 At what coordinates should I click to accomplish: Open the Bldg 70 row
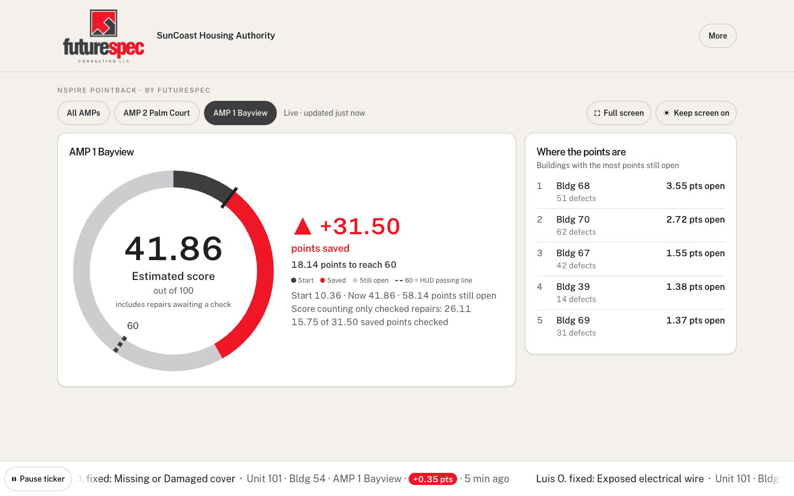[x=631, y=225]
